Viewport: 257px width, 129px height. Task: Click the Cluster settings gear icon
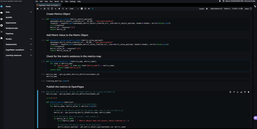click(x=207, y=9)
